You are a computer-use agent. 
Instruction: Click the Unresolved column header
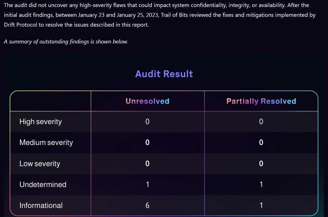click(147, 101)
